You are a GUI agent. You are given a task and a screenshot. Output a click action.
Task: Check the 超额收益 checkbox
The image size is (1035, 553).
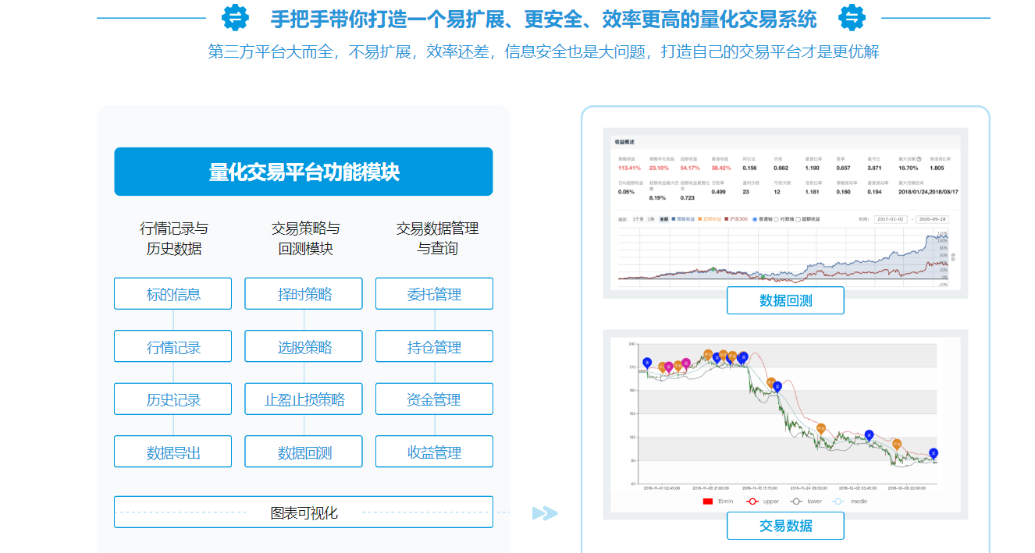click(x=798, y=219)
